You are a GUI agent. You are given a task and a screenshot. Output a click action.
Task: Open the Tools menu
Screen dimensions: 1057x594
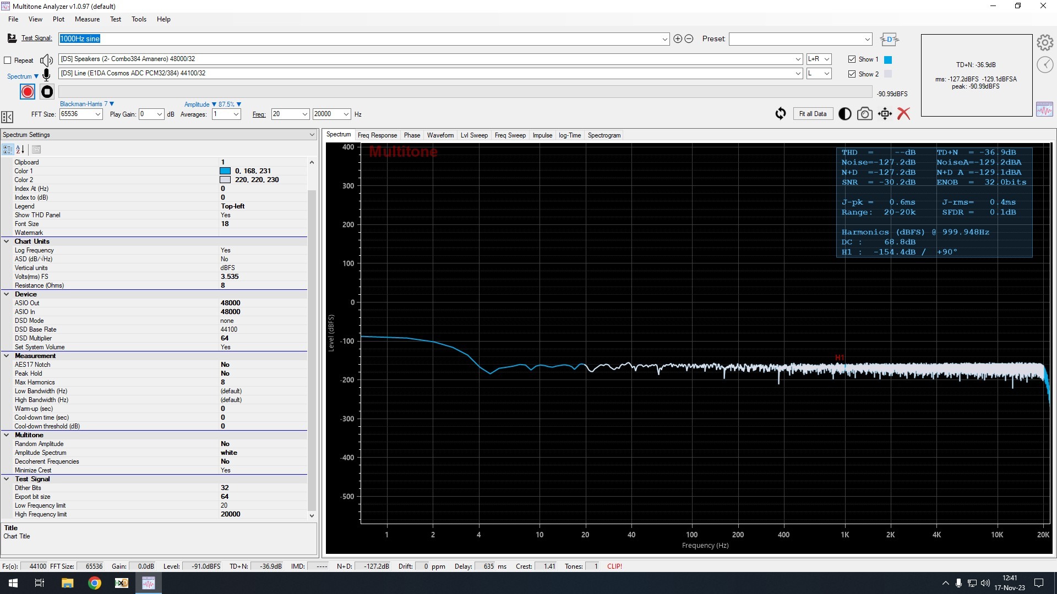point(139,19)
